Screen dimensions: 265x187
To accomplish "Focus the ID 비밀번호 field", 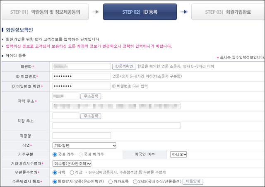I will (x=82, y=76).
